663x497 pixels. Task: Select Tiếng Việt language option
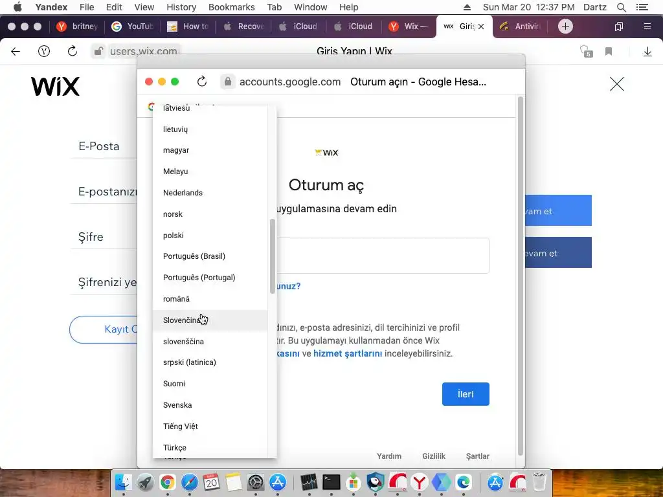(210, 426)
